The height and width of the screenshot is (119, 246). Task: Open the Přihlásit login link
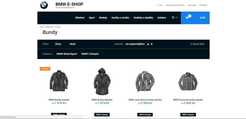203,5
